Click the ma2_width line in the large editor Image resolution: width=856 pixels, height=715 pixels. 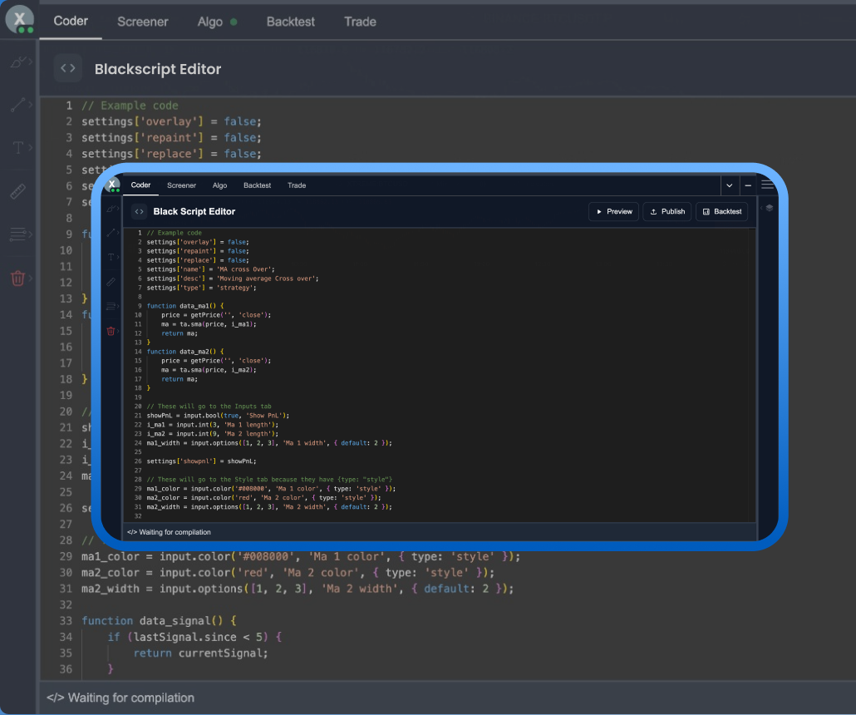pyautogui.click(x=298, y=589)
